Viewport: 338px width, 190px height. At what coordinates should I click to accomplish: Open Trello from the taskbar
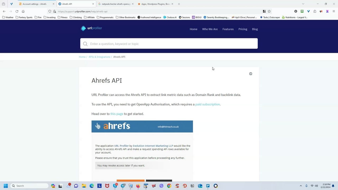click(208, 186)
